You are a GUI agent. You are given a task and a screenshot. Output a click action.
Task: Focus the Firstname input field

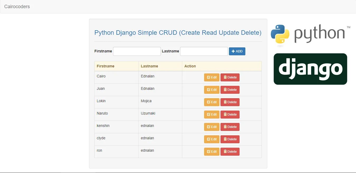pos(137,51)
